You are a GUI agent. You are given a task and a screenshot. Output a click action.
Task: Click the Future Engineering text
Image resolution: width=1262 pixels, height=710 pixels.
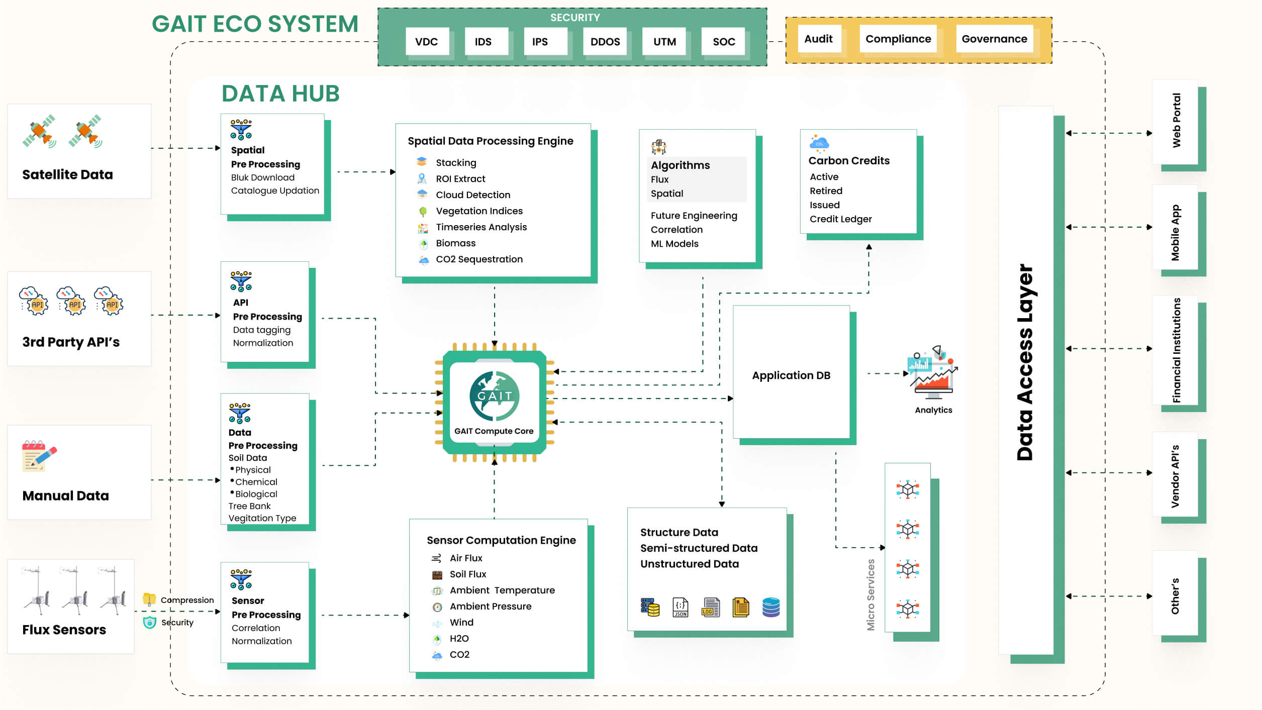694,216
